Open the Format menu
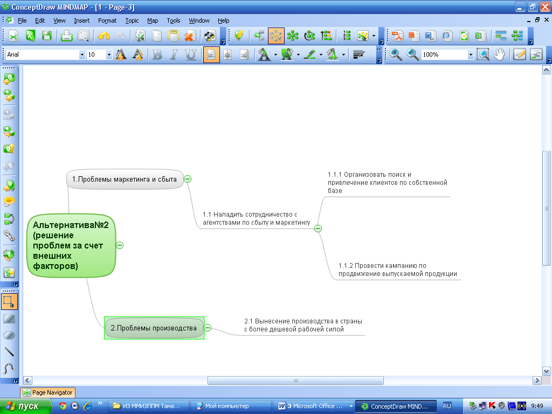The image size is (552, 414). (107, 21)
